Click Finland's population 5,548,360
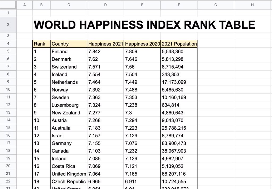 pos(179,51)
